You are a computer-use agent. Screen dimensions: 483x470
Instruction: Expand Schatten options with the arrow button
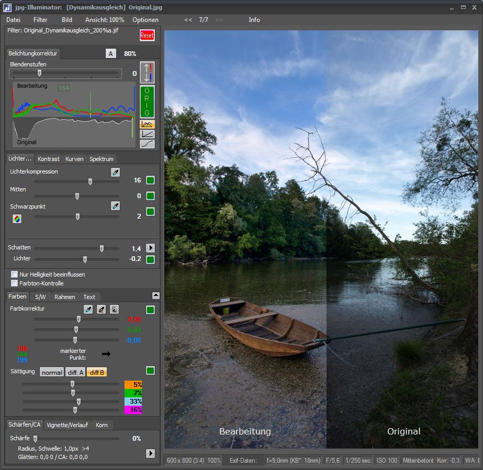150,248
